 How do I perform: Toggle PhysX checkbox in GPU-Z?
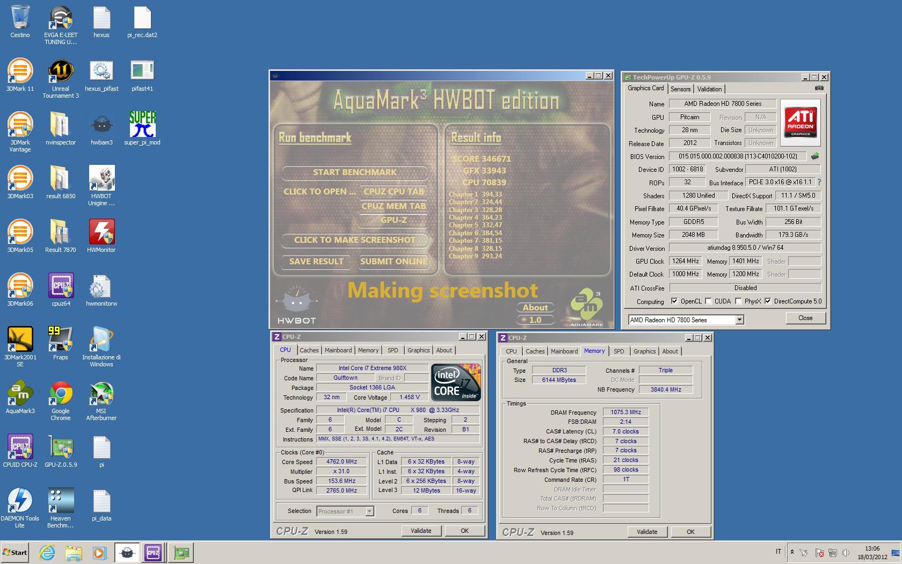coord(738,301)
